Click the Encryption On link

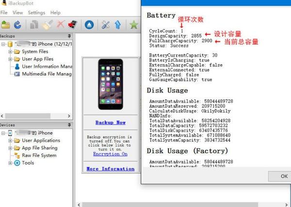tap(110, 154)
